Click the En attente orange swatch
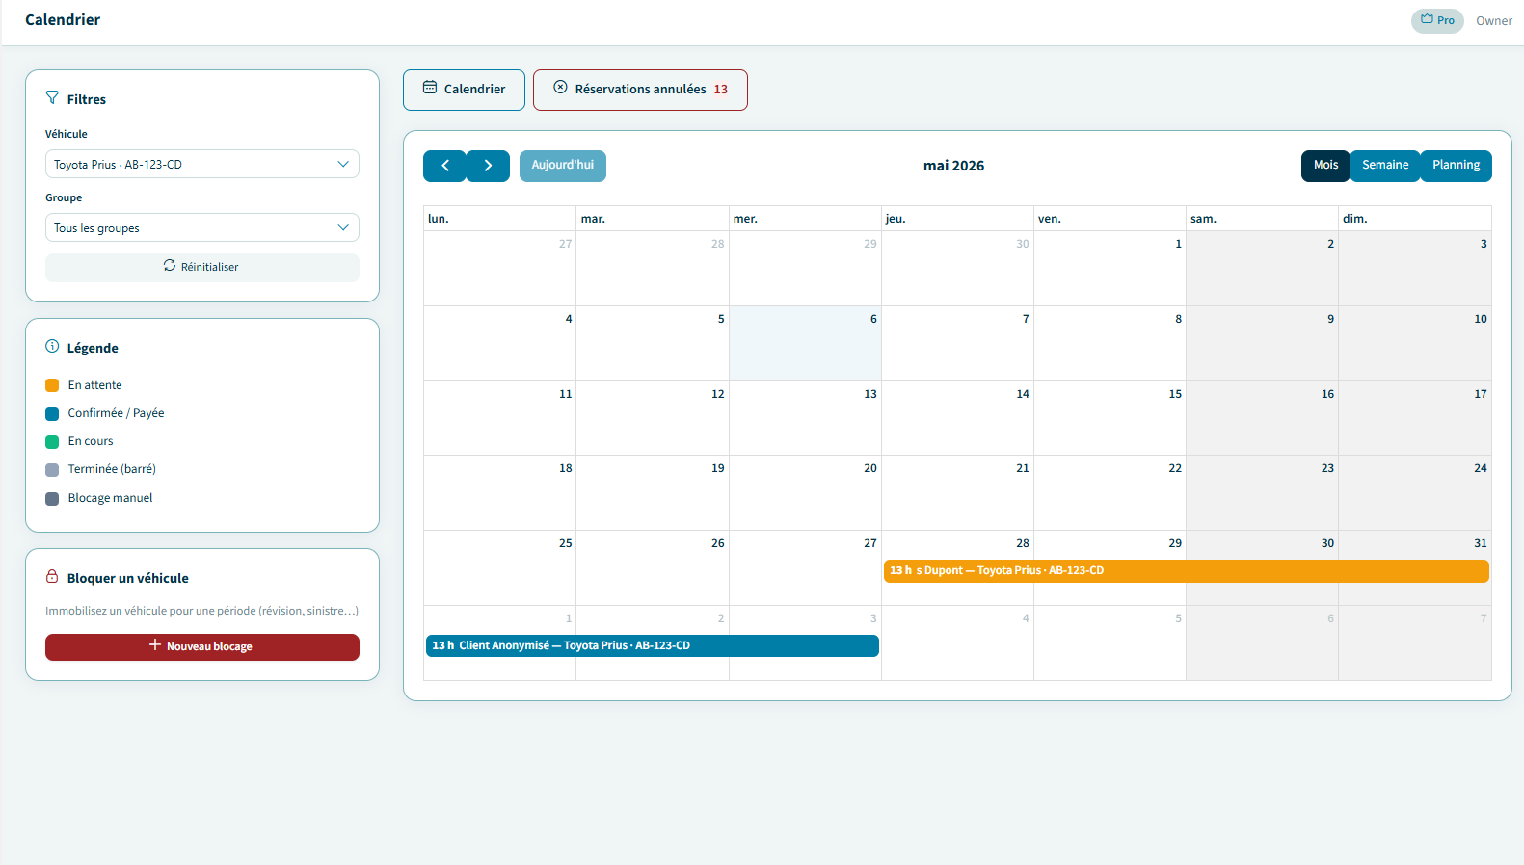The width and height of the screenshot is (1524, 865). pyautogui.click(x=52, y=385)
